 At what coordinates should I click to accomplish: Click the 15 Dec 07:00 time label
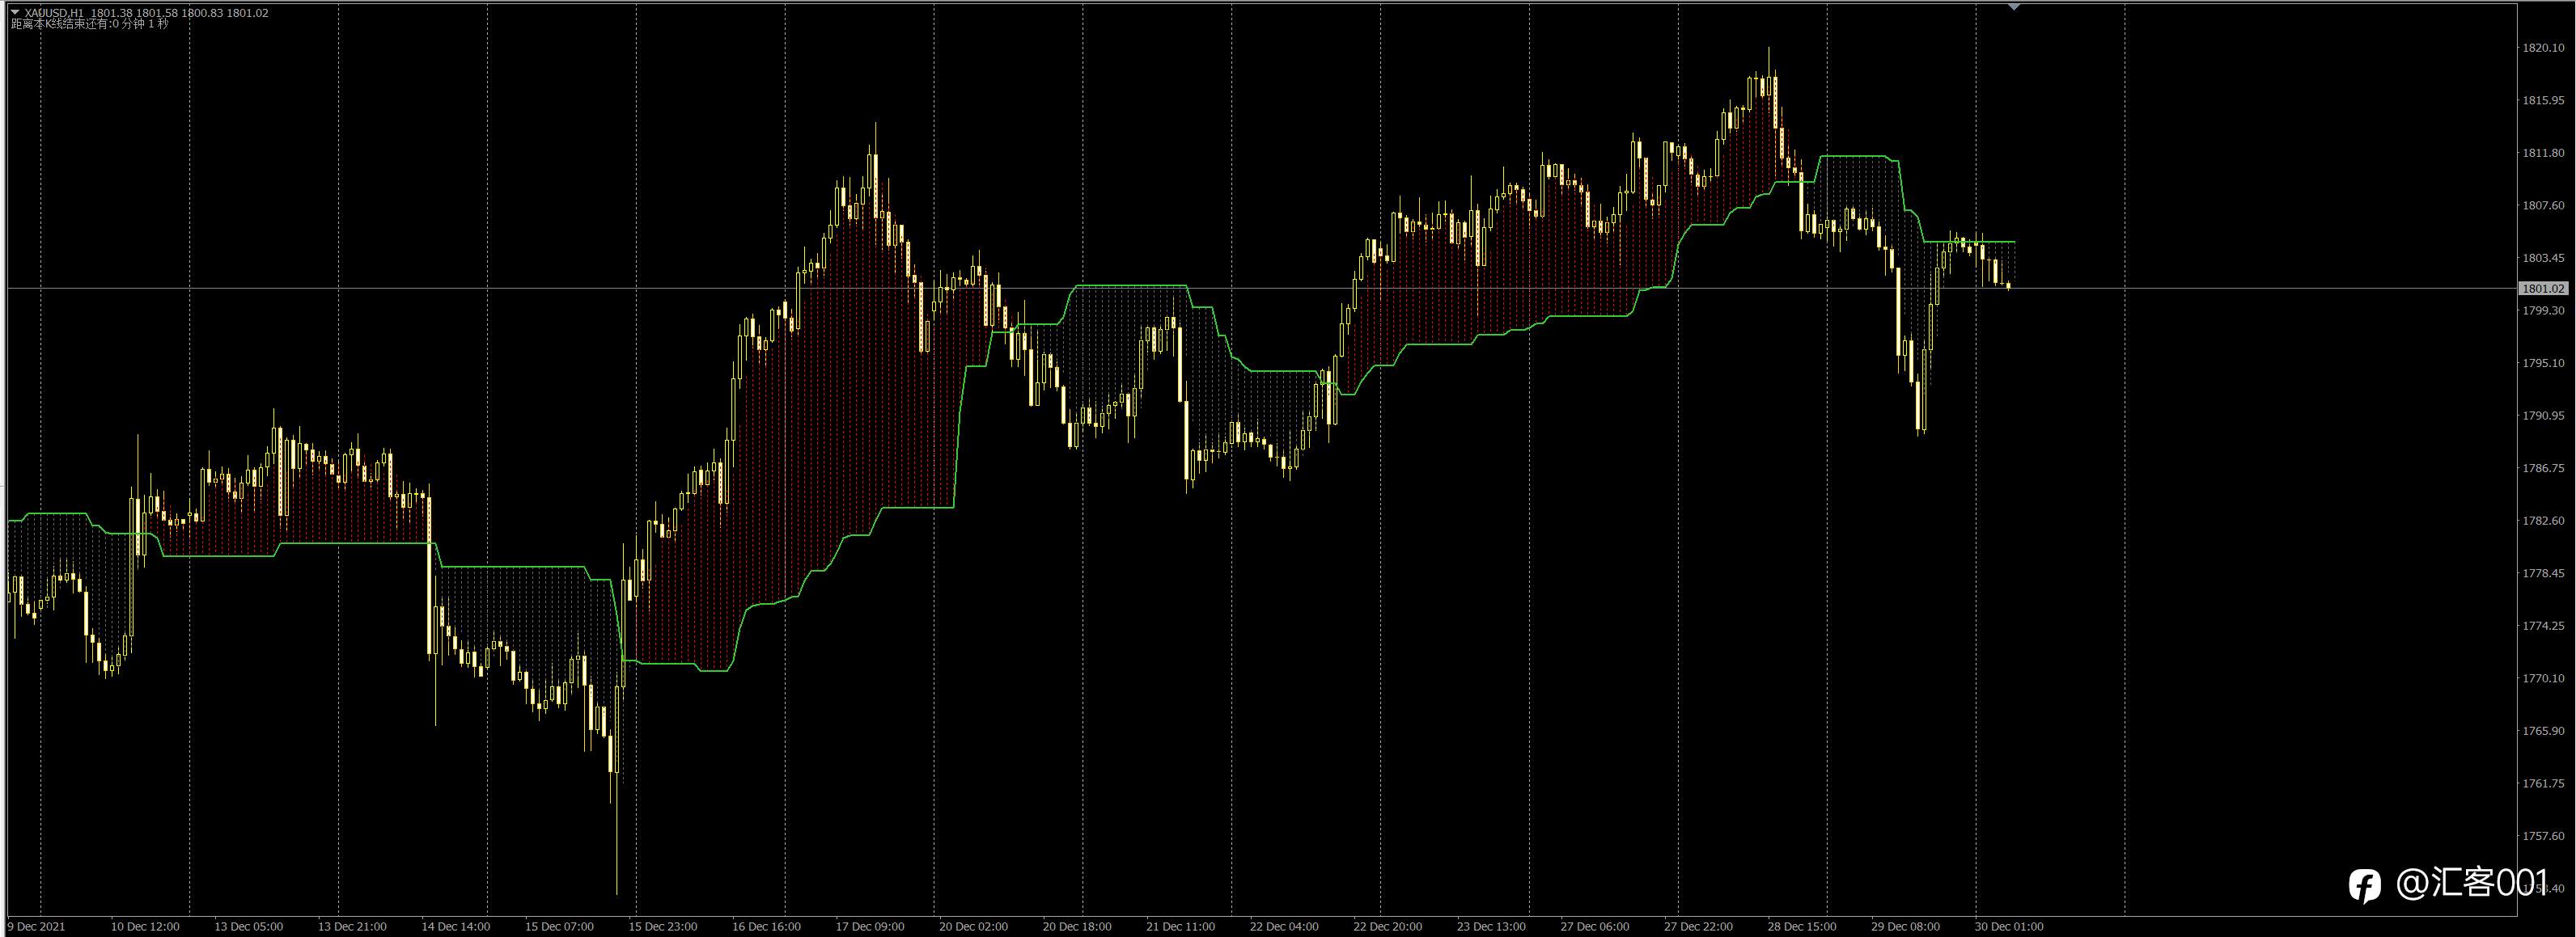(559, 927)
